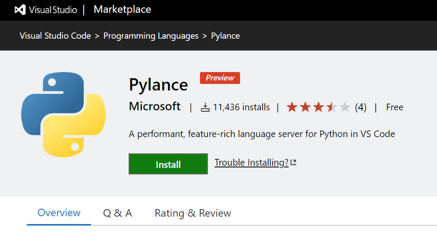437x232 pixels.
Task: Click the half-filled fourth rating star
Action: tap(331, 108)
